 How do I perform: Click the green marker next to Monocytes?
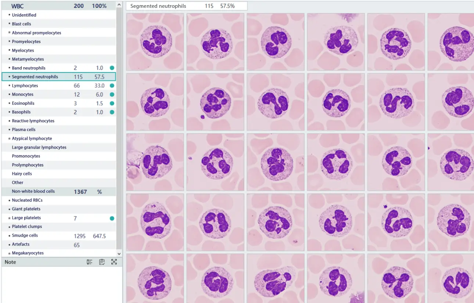(x=112, y=94)
